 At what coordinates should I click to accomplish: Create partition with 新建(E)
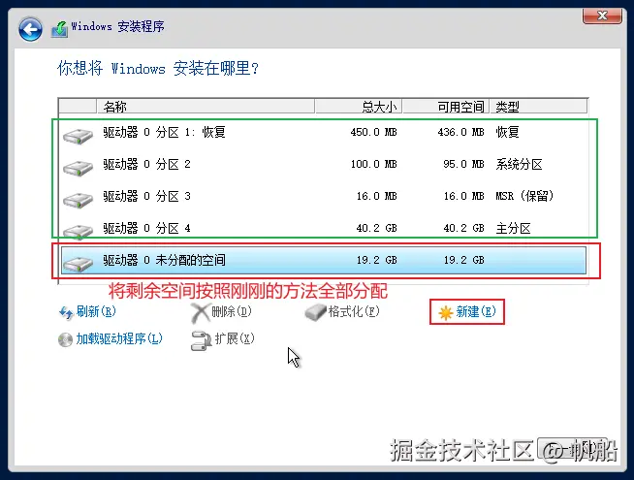pos(475,311)
